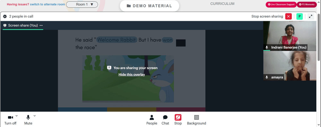Mute the microphone
This screenshot has width=321, height=127.
(x=28, y=120)
